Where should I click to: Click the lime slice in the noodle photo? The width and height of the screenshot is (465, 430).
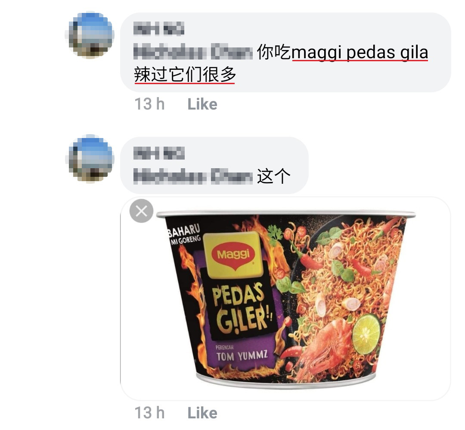tap(366, 333)
